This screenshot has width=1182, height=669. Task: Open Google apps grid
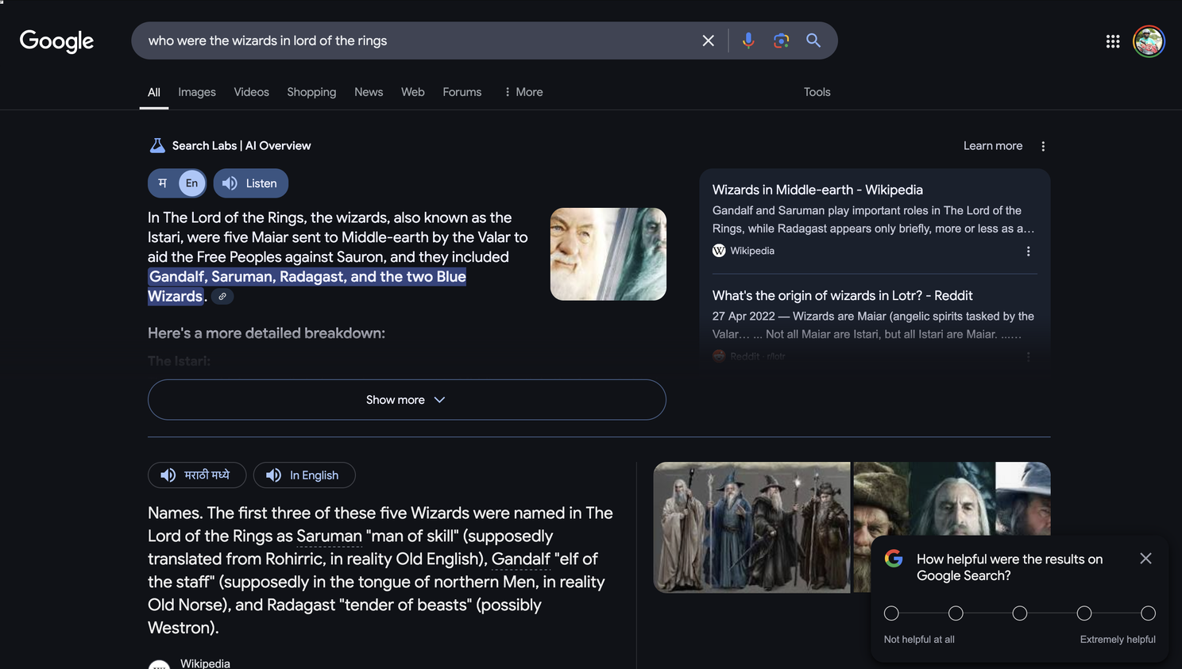(1113, 41)
